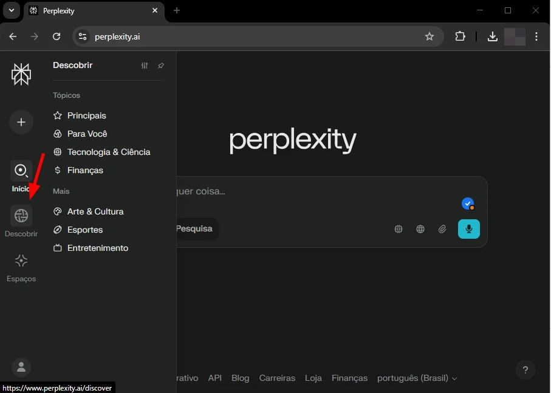The height and width of the screenshot is (393, 551).
Task: Open the Carreiras footer link
Action: (277, 378)
